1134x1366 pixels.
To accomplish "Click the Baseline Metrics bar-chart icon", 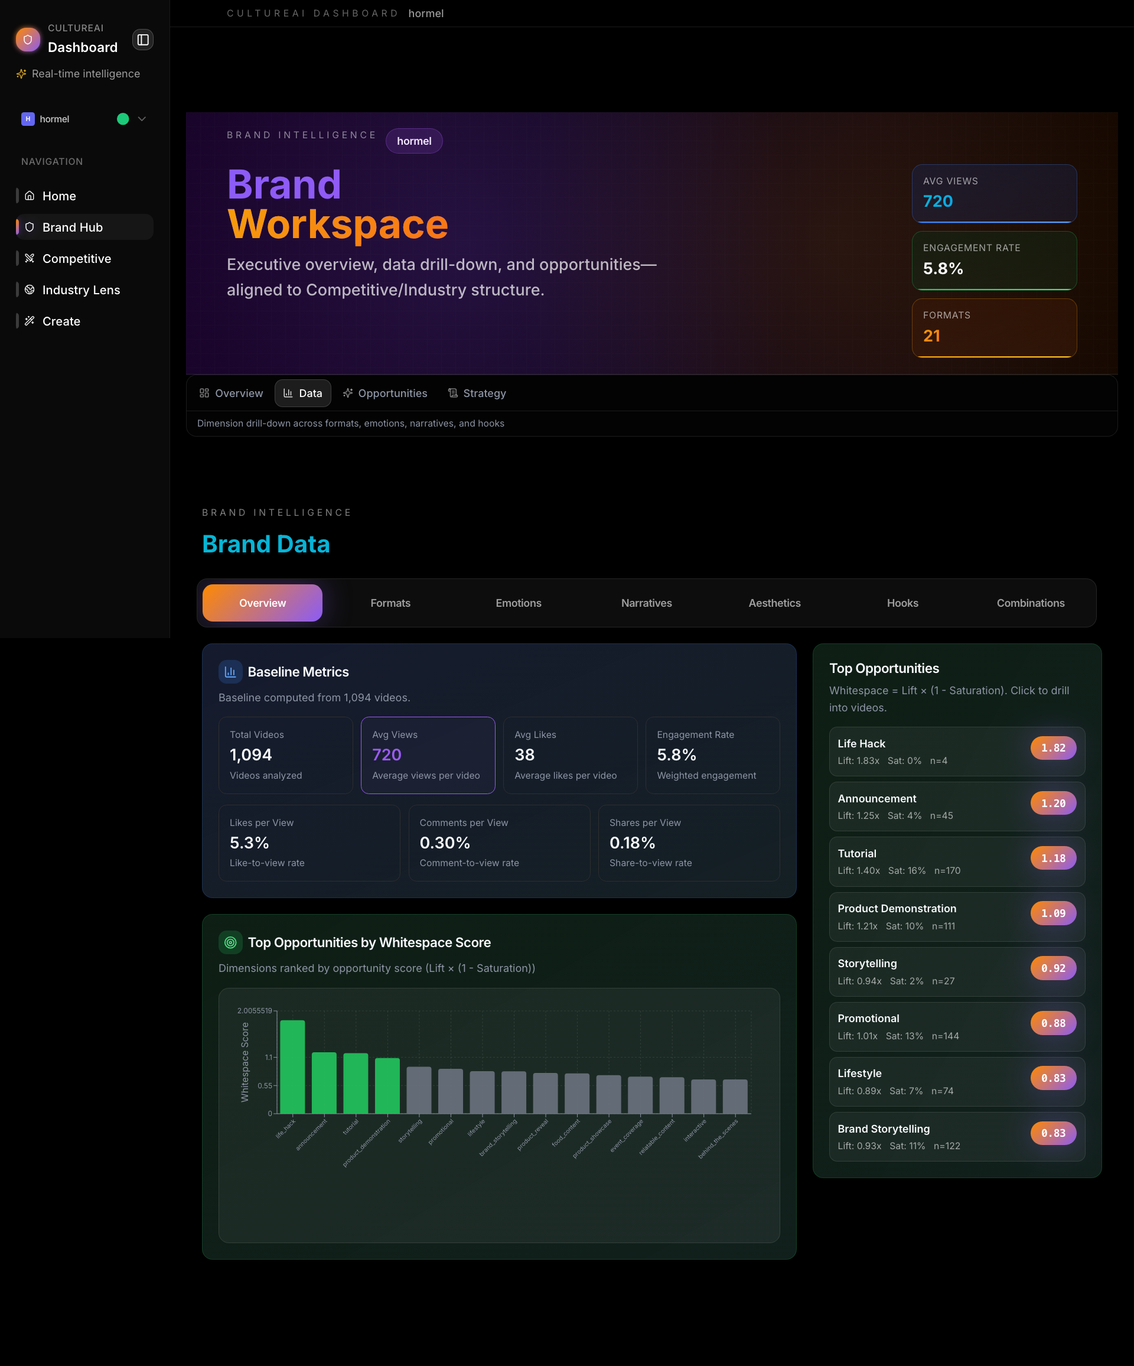I will tap(230, 671).
